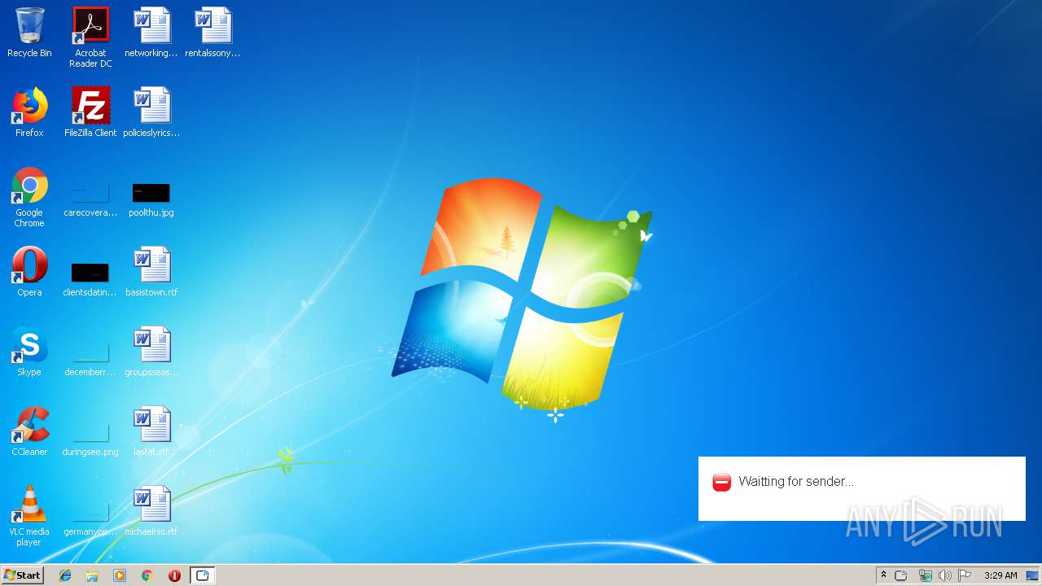Screen dimensions: 1042x586
Task: Select the lastat.rtf document
Action: pos(151,431)
